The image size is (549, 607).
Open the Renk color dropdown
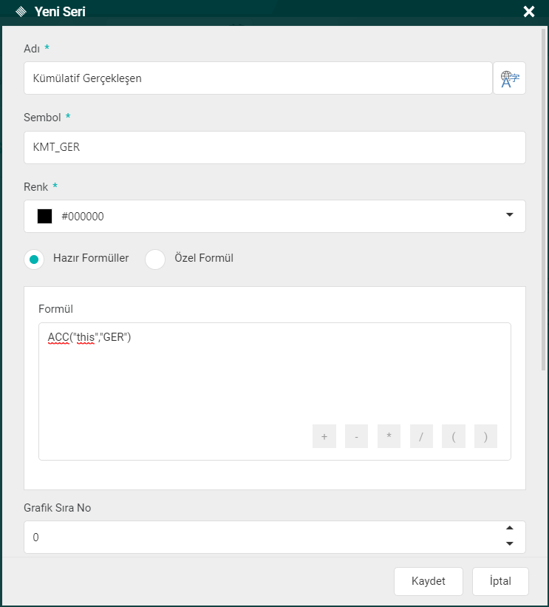point(509,215)
